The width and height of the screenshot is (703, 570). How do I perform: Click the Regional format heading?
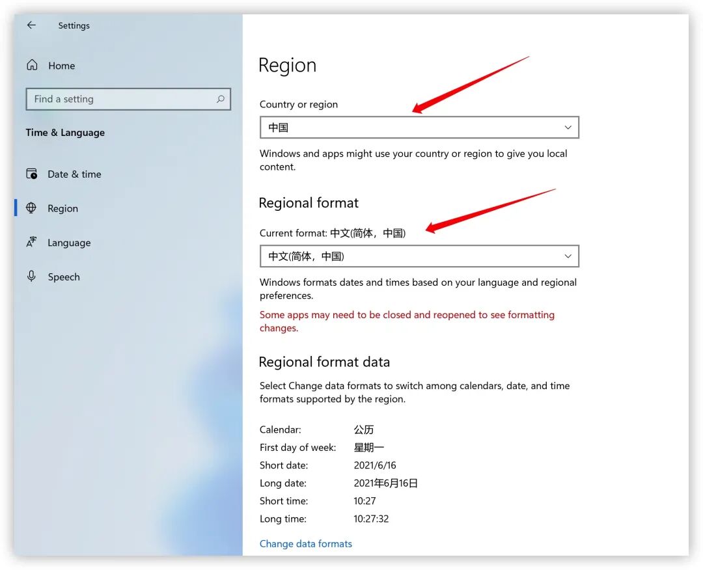point(309,203)
